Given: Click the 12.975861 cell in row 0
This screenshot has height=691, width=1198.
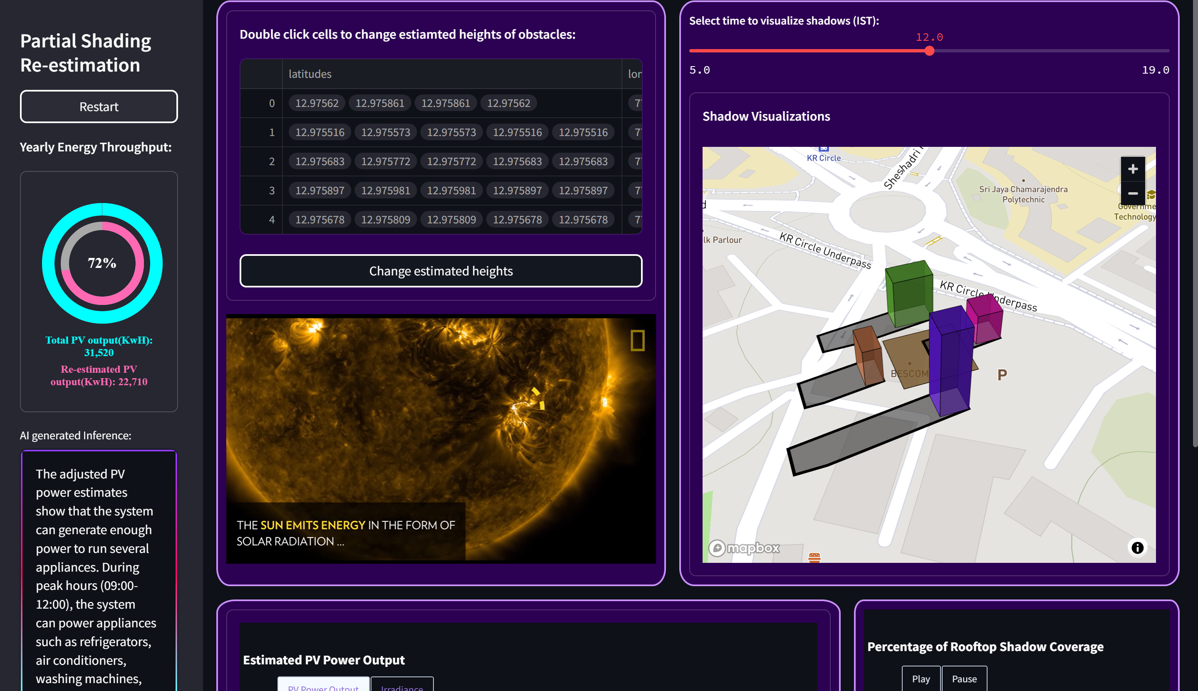Looking at the screenshot, I should 379,103.
